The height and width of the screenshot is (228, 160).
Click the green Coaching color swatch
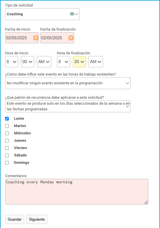point(72,14)
